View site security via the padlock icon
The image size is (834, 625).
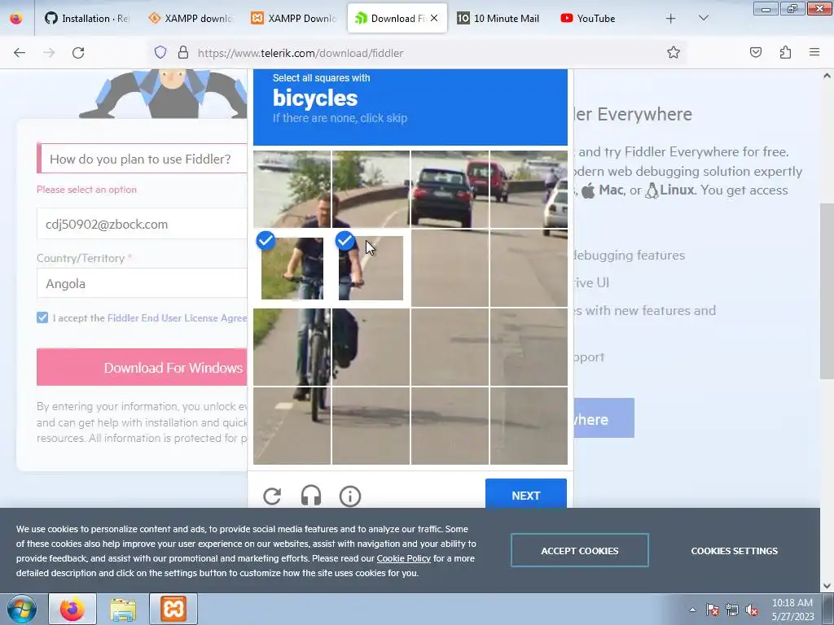[x=183, y=53]
